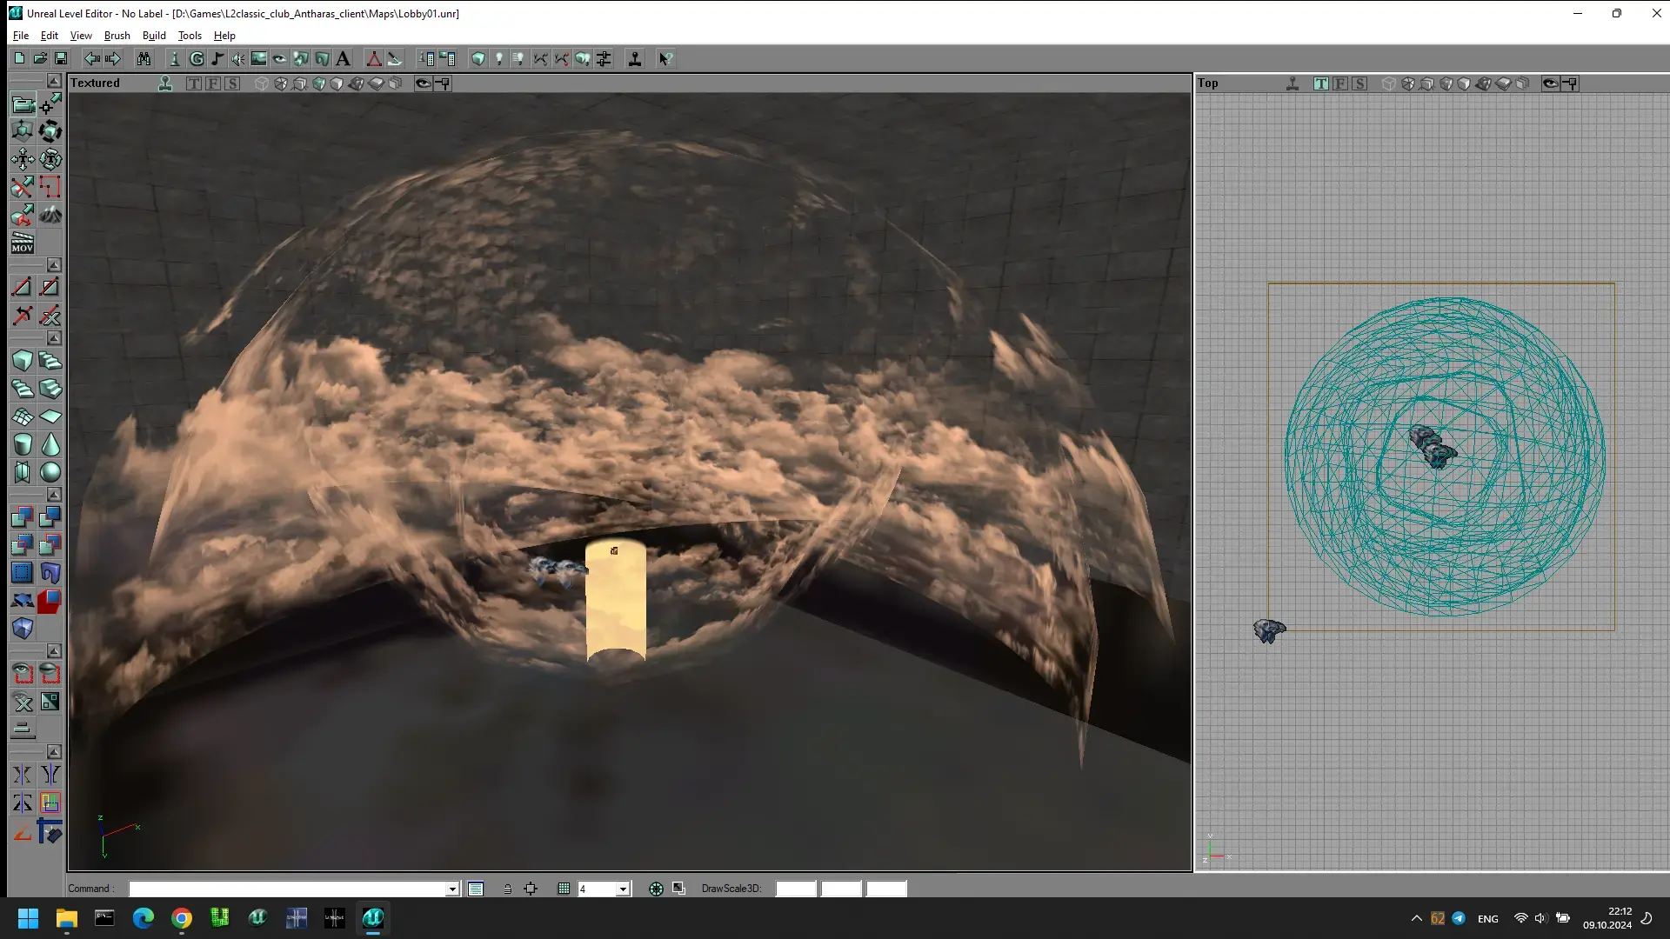The height and width of the screenshot is (939, 1670).
Task: Click the context help cursor icon
Action: [665, 58]
